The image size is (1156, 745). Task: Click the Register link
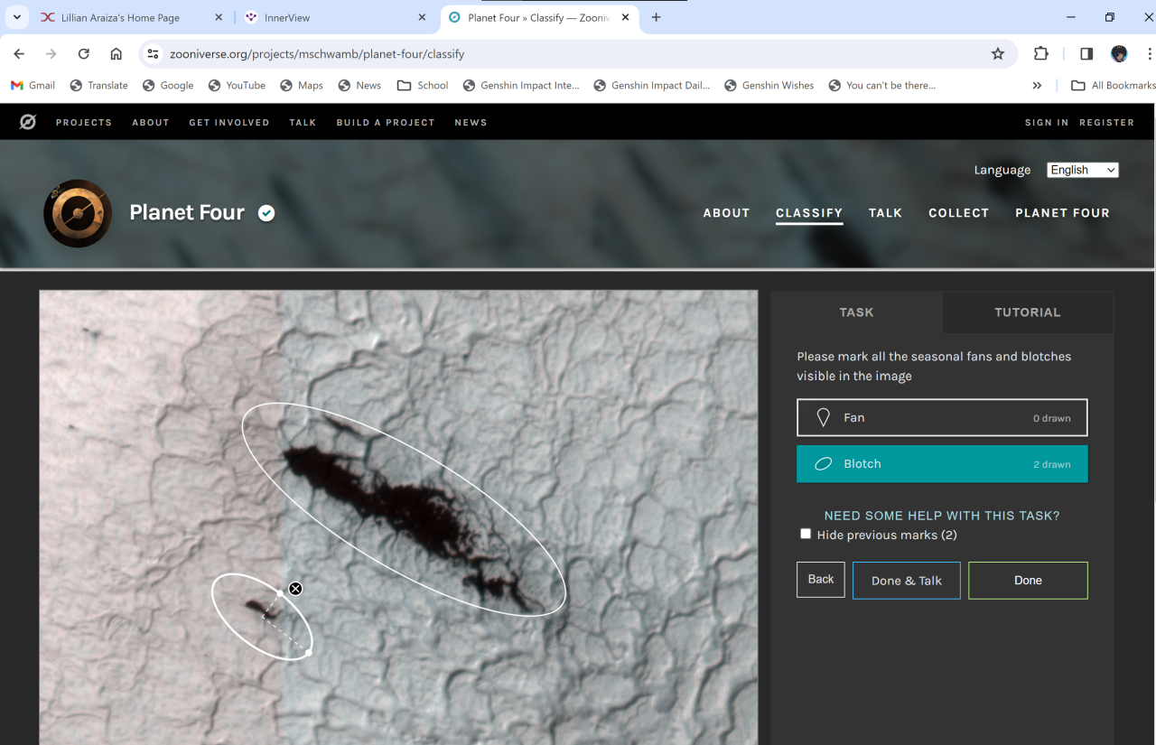tap(1107, 123)
